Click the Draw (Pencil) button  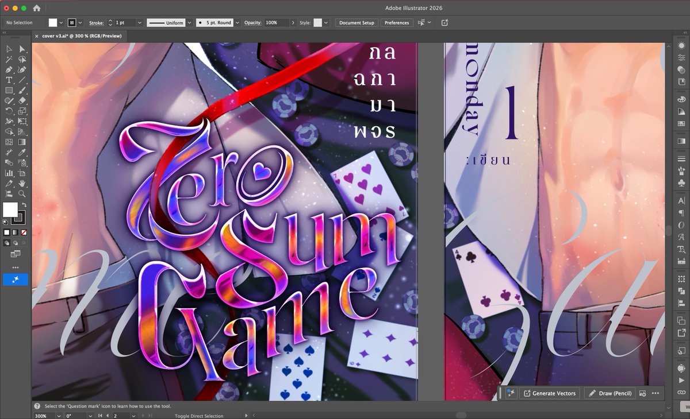[x=609, y=393]
